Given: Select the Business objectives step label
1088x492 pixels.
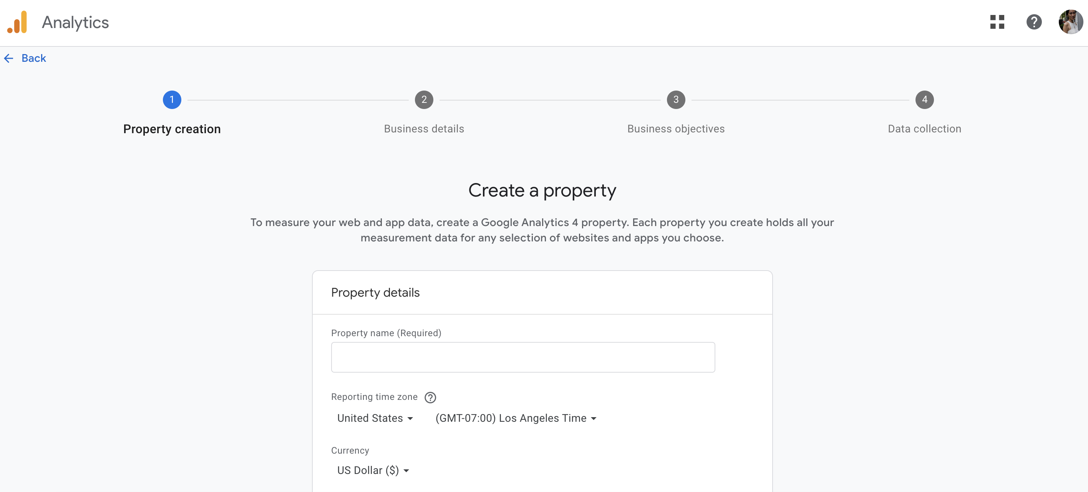Looking at the screenshot, I should [676, 129].
